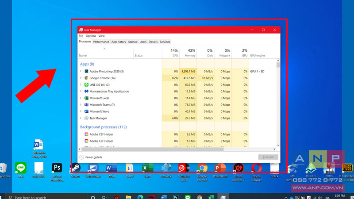Select the nickPUBG file on the desktop

(x=39, y=170)
